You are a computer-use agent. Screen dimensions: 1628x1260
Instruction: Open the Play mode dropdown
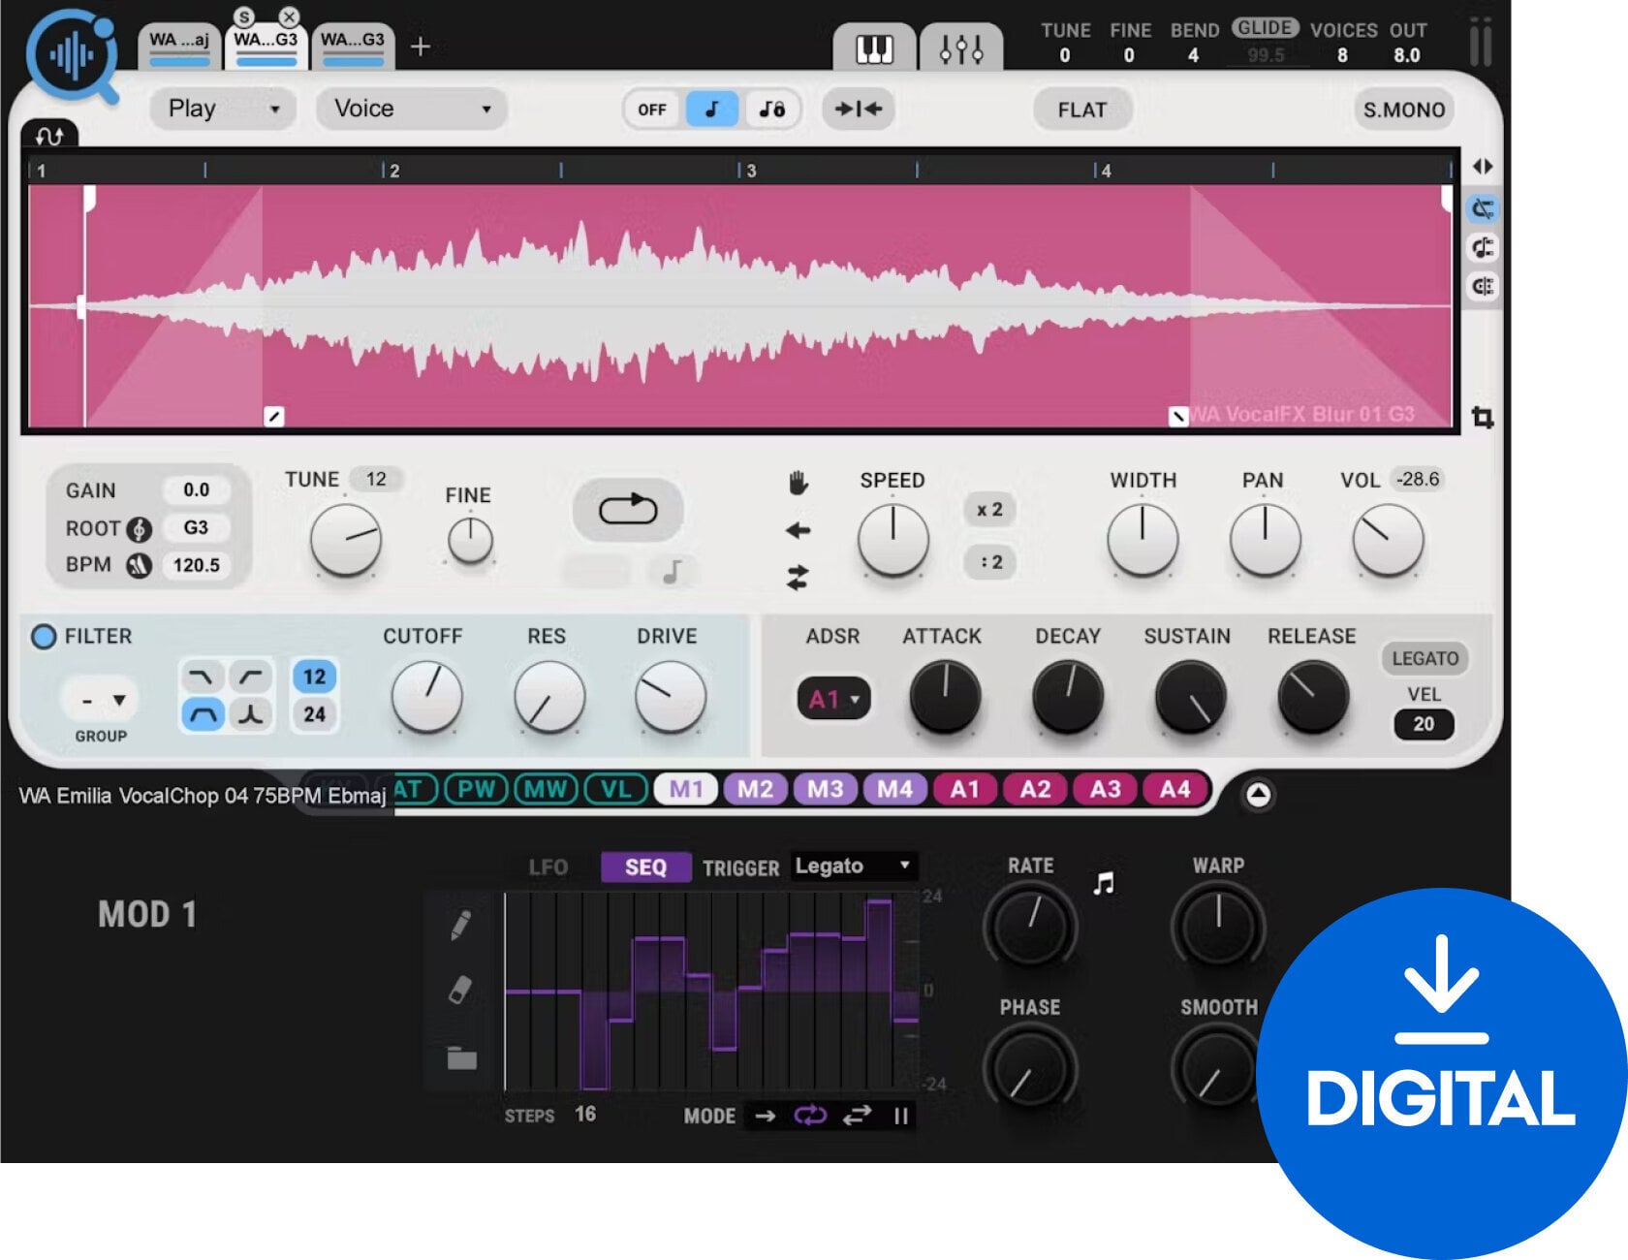point(222,109)
